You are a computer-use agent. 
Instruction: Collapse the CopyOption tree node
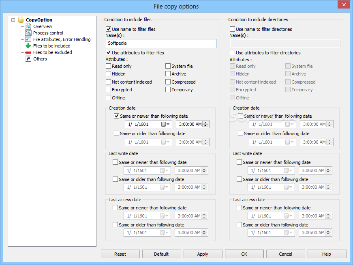tap(13, 20)
